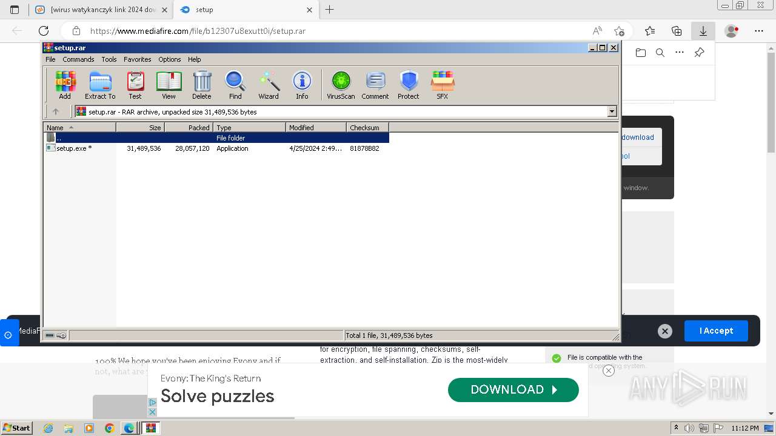The width and height of the screenshot is (776, 436).
Task: Sort by Modified column header
Action: pyautogui.click(x=316, y=127)
